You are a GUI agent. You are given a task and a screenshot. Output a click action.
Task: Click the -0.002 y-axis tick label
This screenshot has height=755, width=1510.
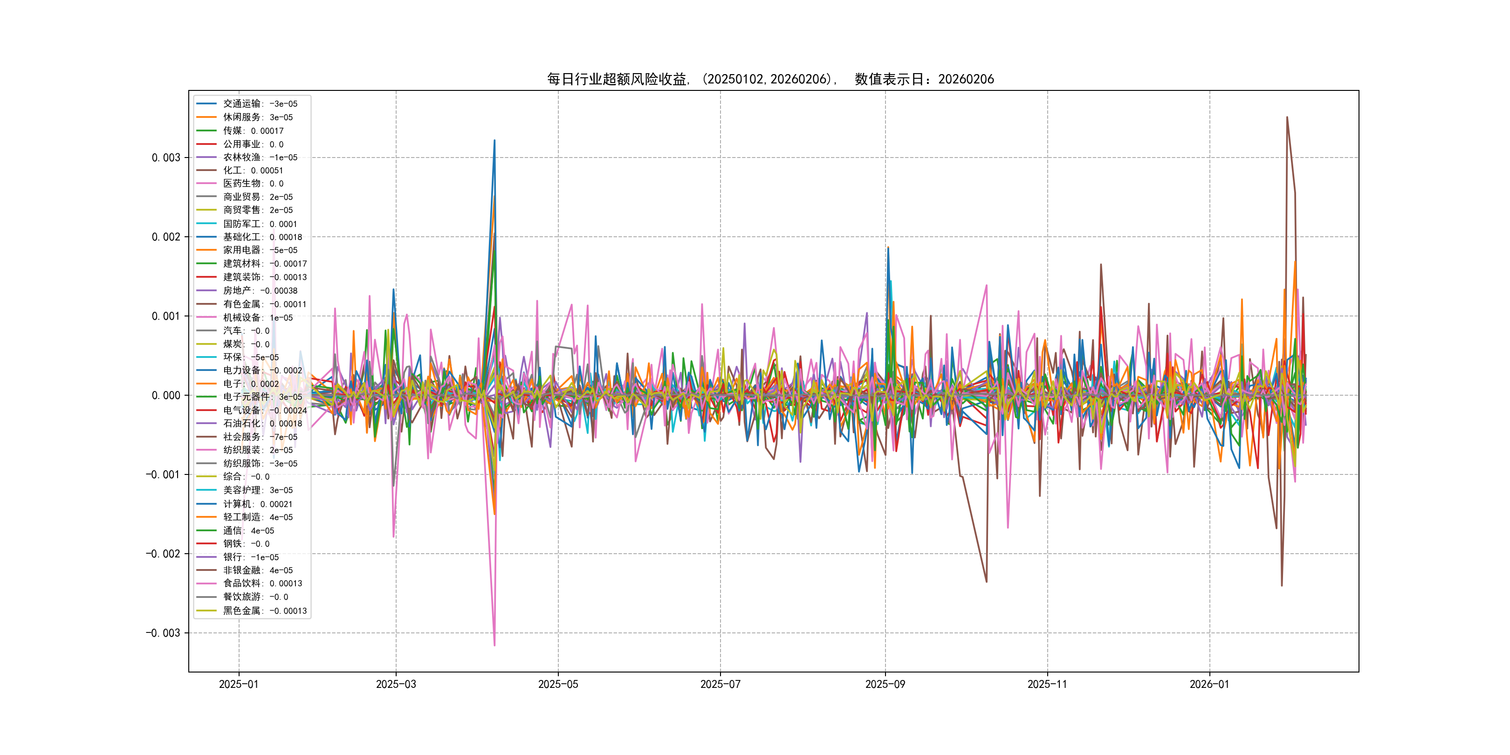click(163, 554)
